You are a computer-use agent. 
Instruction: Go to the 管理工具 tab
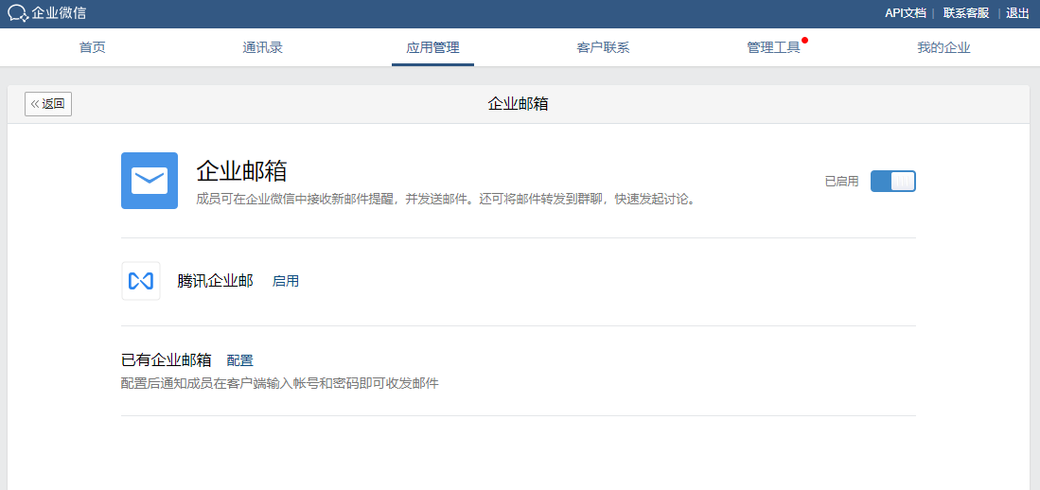click(x=773, y=47)
